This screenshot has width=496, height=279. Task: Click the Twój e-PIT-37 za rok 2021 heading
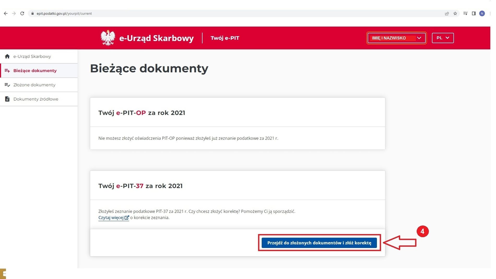[140, 186]
